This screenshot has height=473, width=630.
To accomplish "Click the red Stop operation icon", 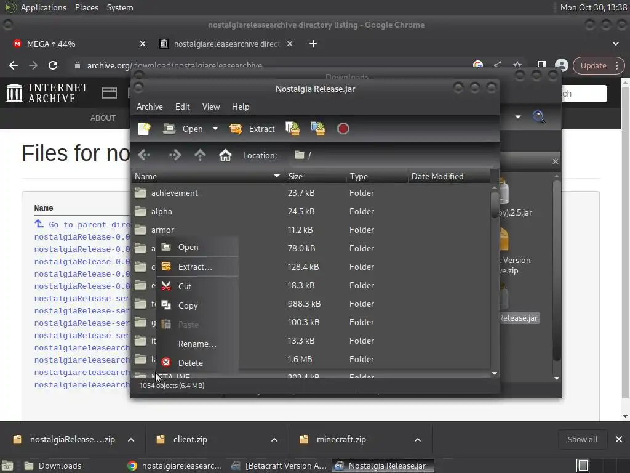I will pyautogui.click(x=343, y=129).
